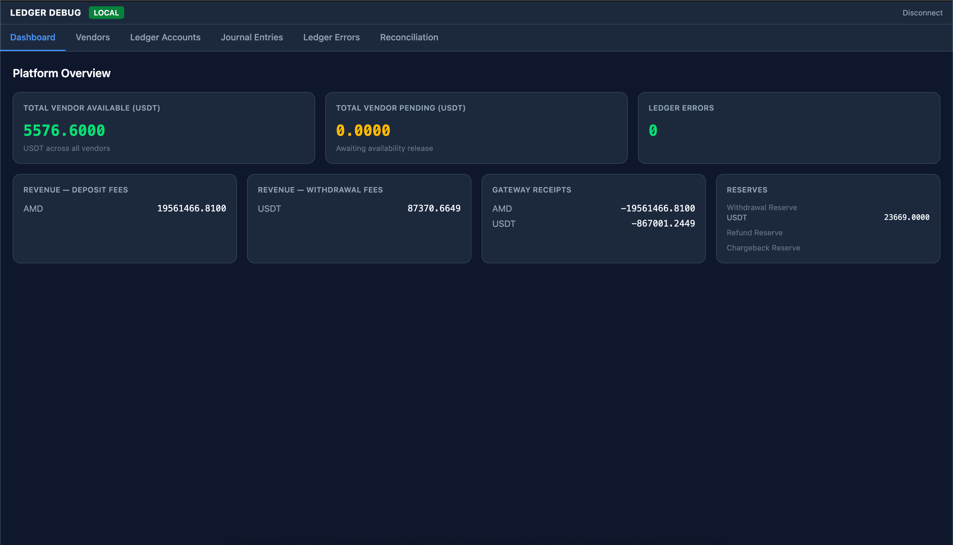953x545 pixels.
Task: Click the Platform Overview heading
Action: pyautogui.click(x=61, y=73)
